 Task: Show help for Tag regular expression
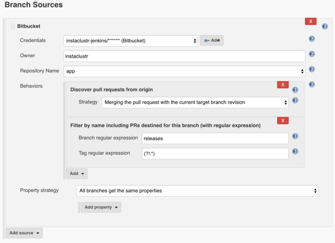click(295, 151)
